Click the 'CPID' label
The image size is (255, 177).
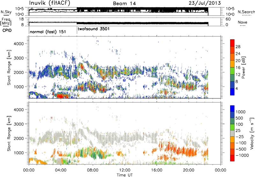pos(7,30)
